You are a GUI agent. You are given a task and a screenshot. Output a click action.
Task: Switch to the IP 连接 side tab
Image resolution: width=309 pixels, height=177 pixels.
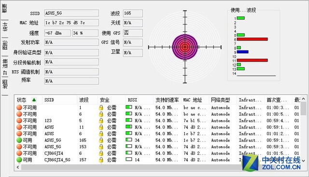[5, 67]
